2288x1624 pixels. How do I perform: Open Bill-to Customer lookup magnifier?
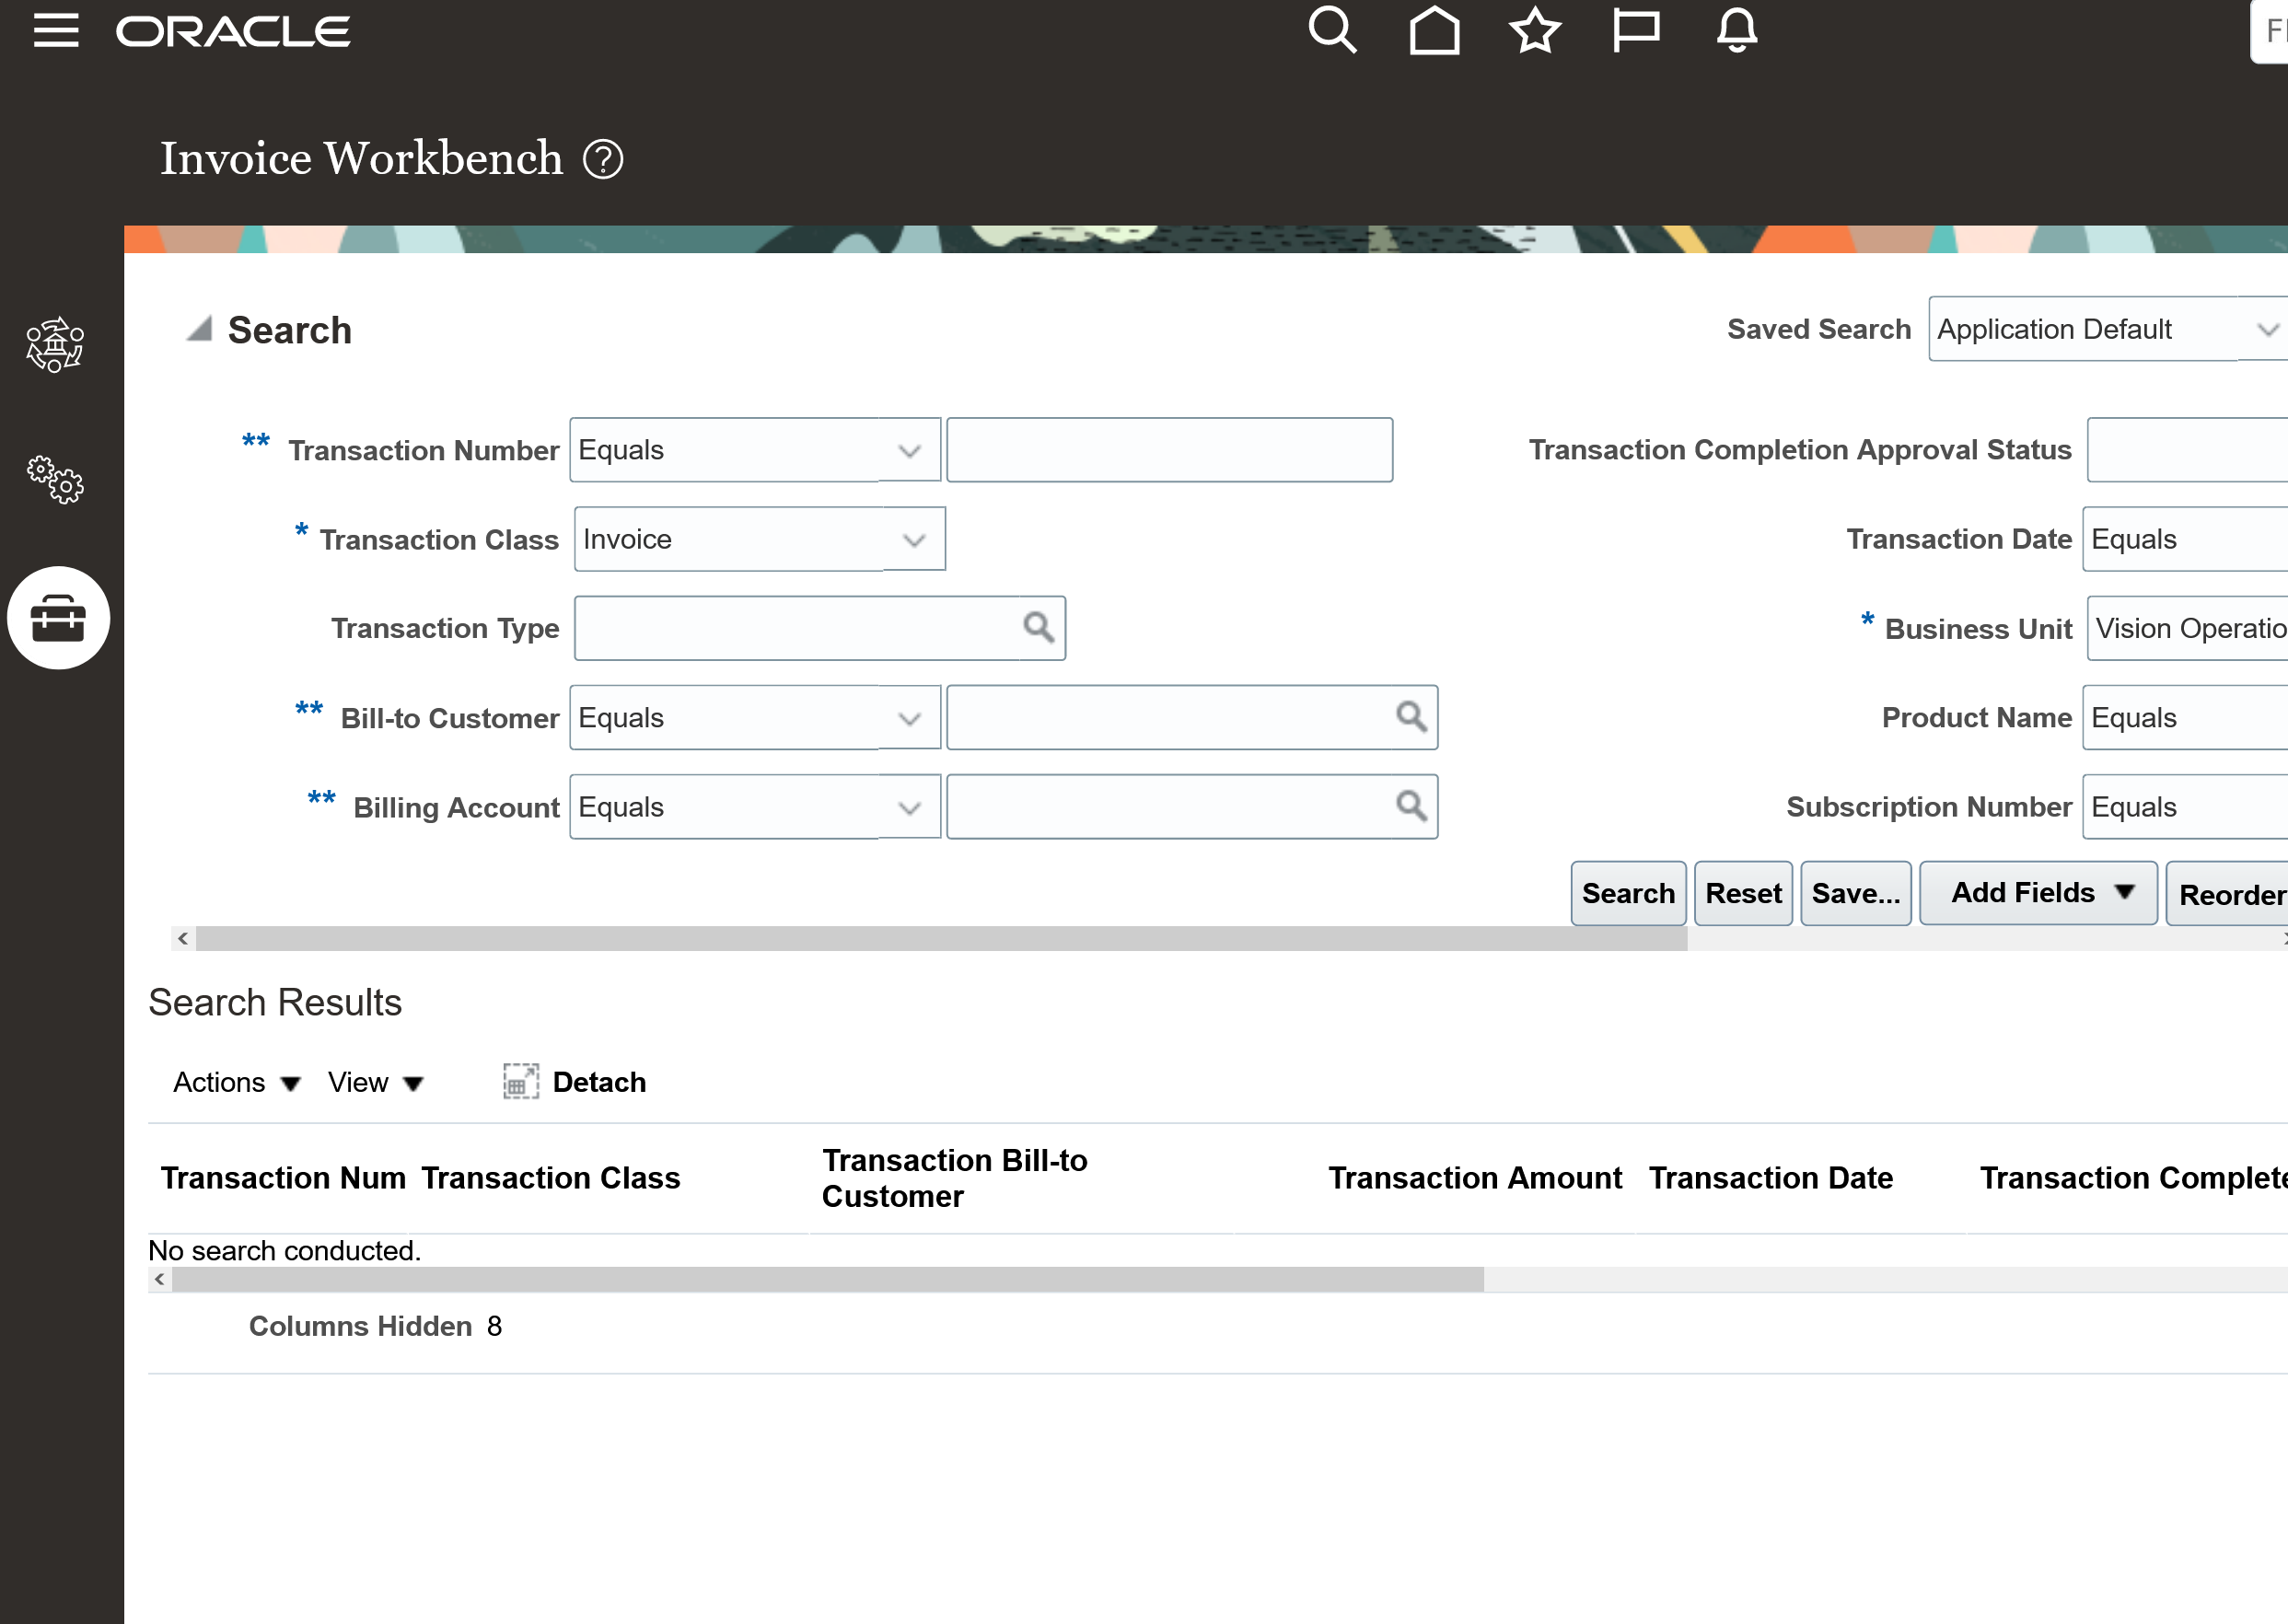click(1411, 717)
